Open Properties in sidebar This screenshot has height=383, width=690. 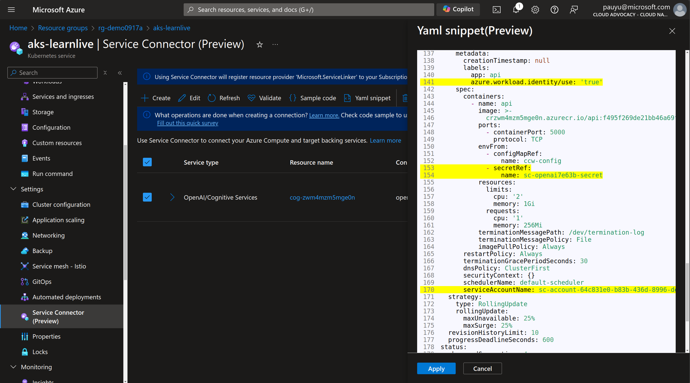(x=46, y=336)
